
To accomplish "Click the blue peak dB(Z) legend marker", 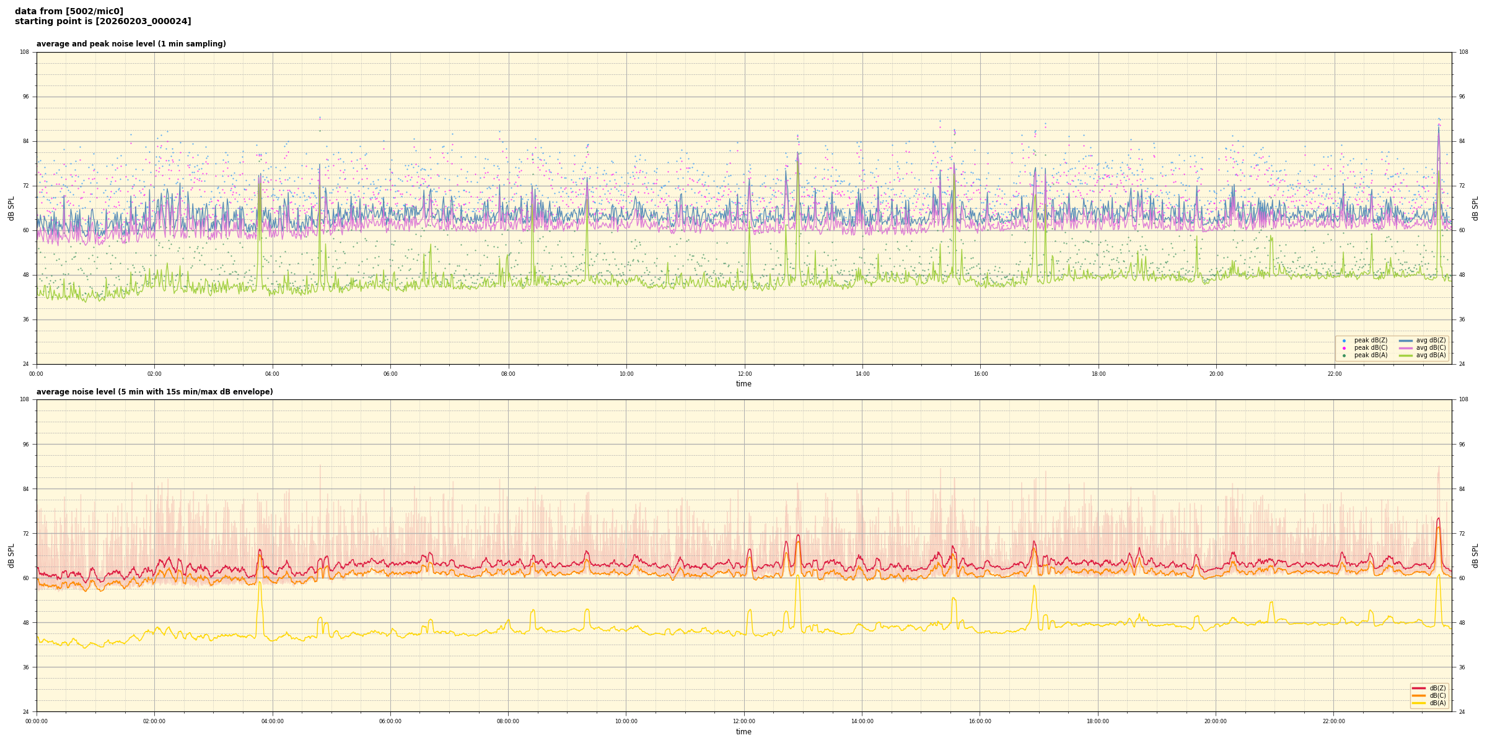I will pos(1344,341).
